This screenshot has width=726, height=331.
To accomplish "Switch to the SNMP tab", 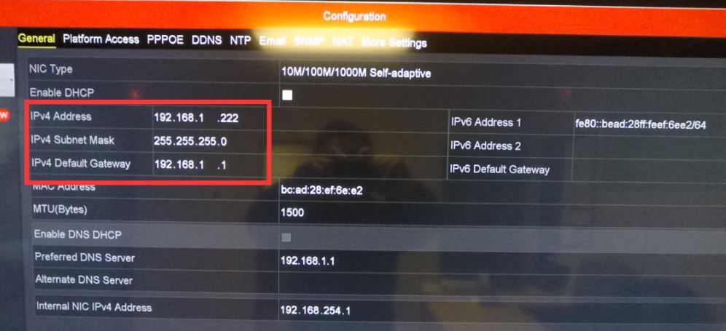I will coord(309,41).
